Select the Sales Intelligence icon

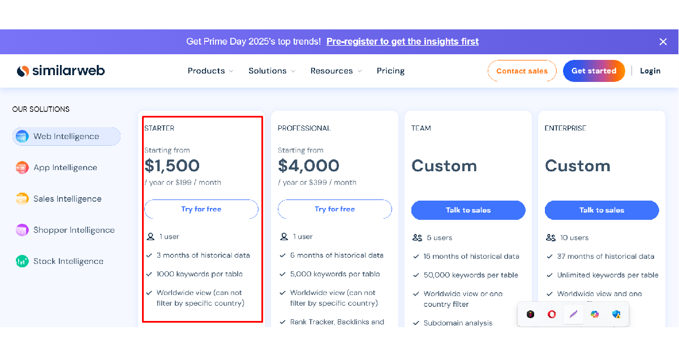22,199
